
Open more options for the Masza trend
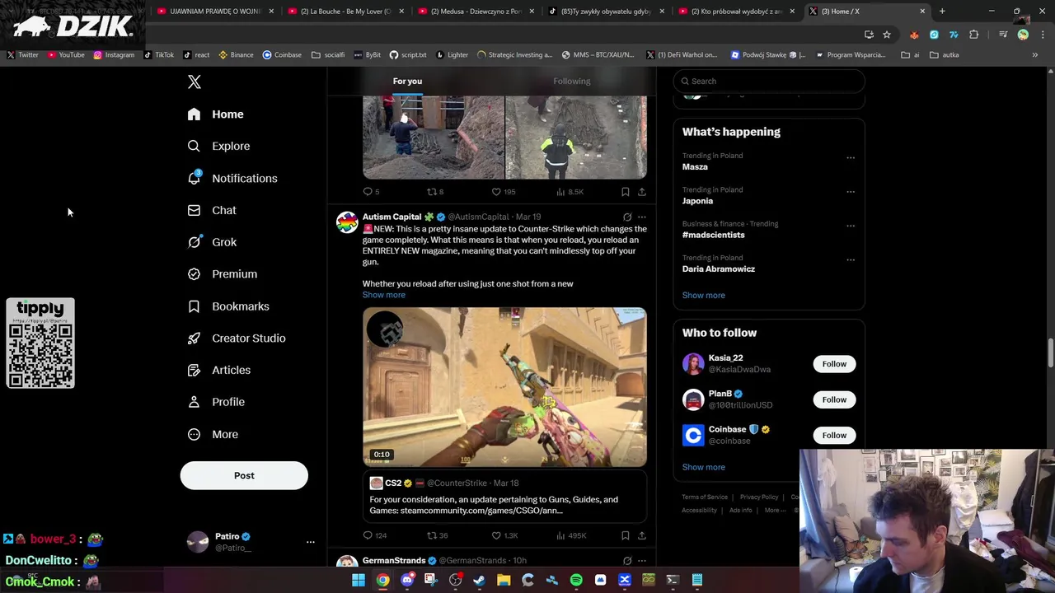(x=851, y=157)
